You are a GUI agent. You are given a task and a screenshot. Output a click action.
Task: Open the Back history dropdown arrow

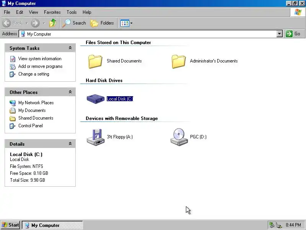(x=26, y=23)
